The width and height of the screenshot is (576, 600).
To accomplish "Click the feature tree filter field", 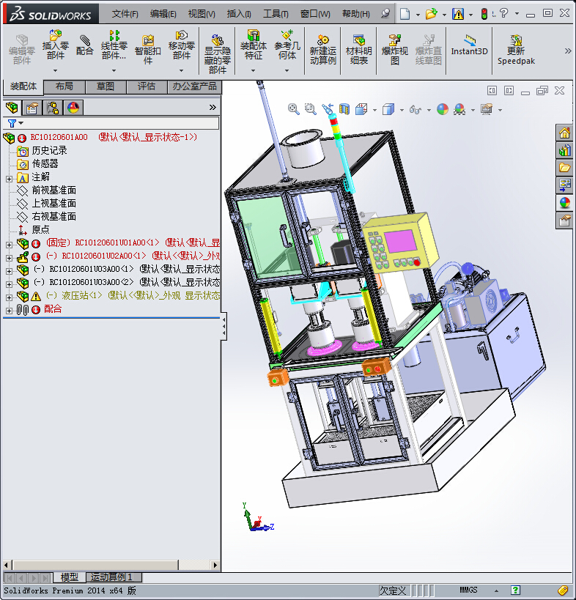I will [111, 123].
